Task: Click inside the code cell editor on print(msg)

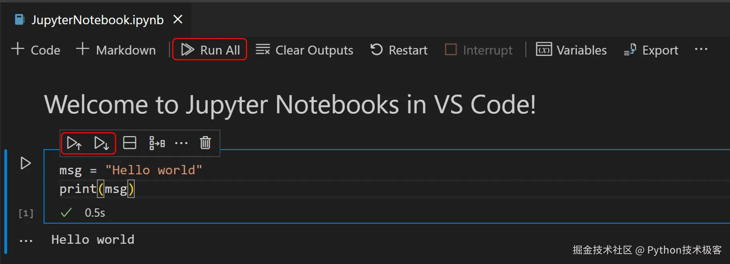Action: click(97, 189)
